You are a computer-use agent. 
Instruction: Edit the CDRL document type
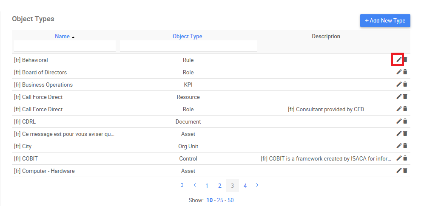pos(399,121)
